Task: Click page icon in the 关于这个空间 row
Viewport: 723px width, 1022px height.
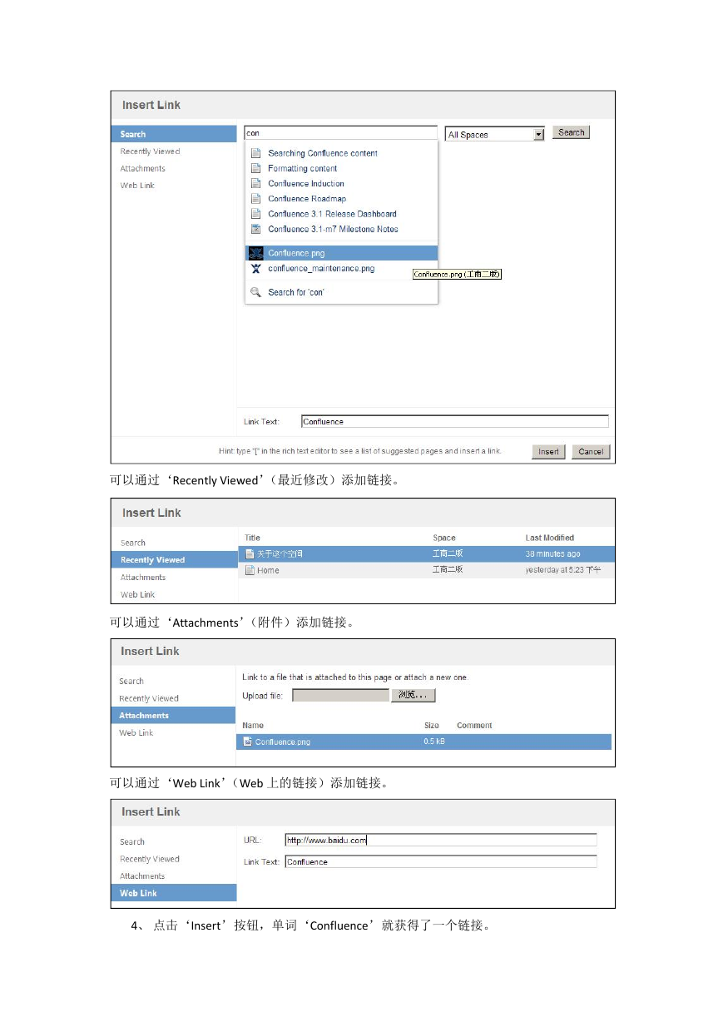Action: click(x=250, y=553)
